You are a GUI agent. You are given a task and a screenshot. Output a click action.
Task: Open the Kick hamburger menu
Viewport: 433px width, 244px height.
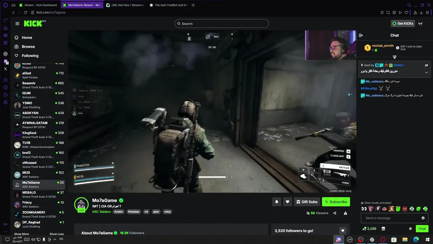[17, 23]
